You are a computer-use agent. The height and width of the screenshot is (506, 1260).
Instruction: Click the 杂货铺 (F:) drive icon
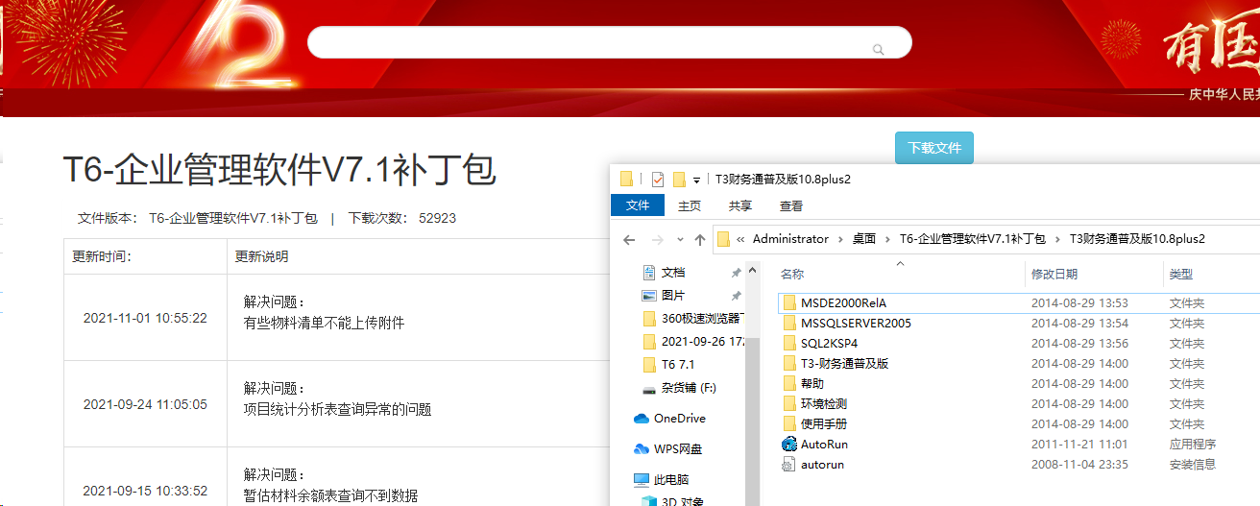point(649,388)
